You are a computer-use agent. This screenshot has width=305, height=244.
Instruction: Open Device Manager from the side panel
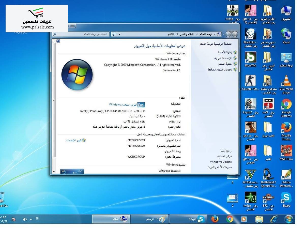[224, 52]
